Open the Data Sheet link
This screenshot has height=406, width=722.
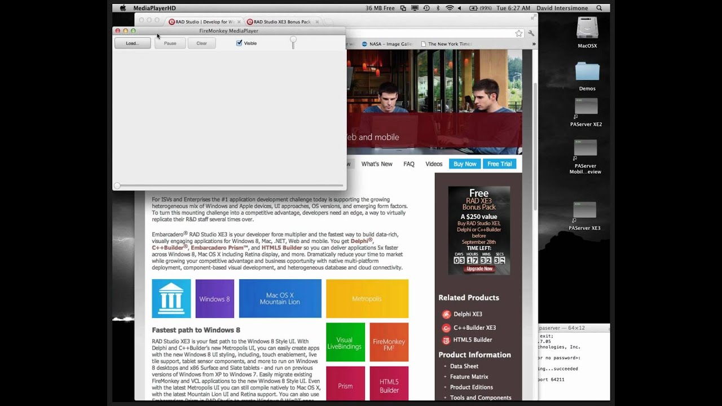click(464, 367)
